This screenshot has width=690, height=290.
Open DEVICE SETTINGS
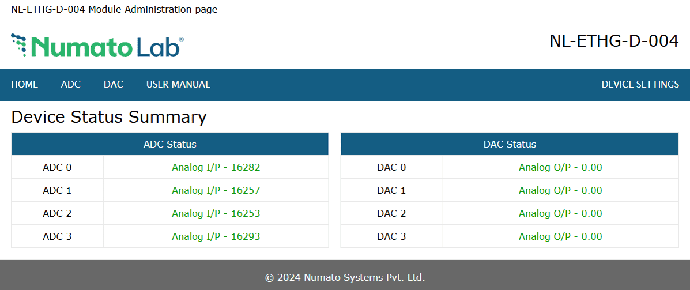tap(640, 84)
